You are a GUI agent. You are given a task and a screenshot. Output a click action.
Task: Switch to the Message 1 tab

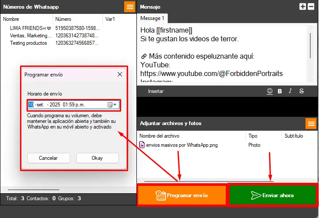click(x=152, y=18)
